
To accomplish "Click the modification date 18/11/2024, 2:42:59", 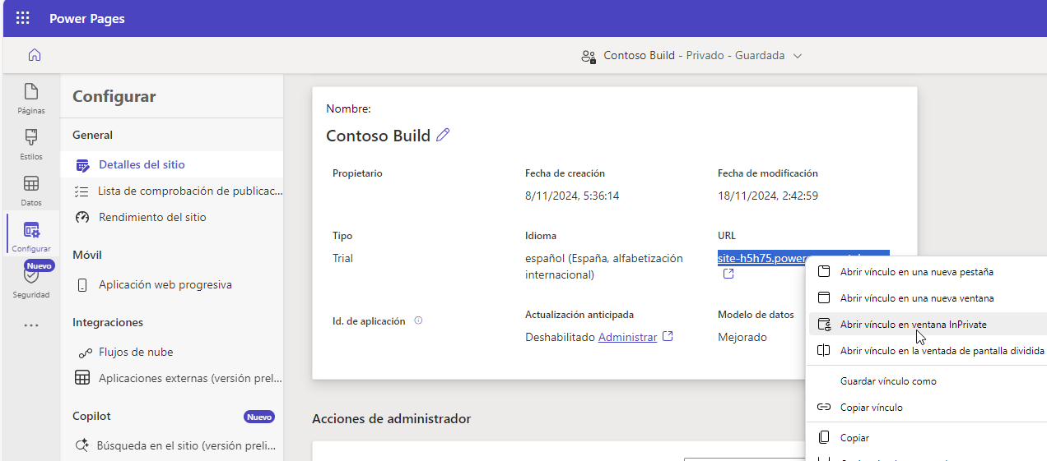I will [x=768, y=196].
